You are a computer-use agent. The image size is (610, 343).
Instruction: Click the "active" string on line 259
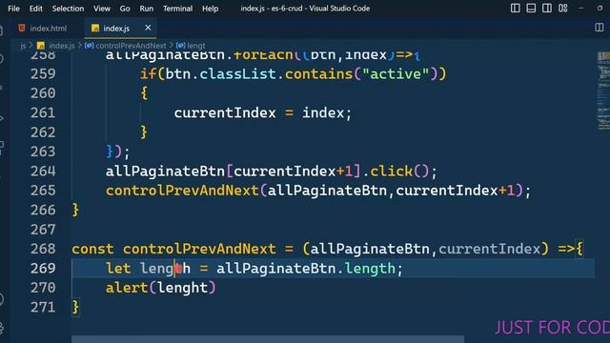pos(396,74)
